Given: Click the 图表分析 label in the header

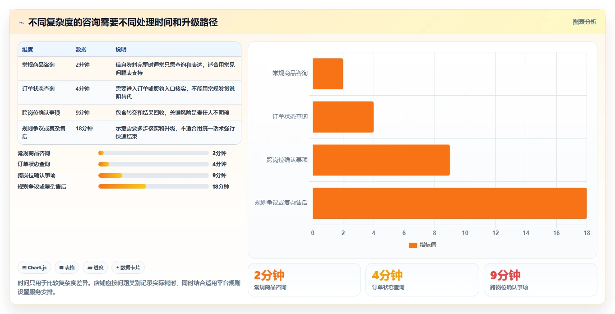Looking at the screenshot, I should (584, 22).
